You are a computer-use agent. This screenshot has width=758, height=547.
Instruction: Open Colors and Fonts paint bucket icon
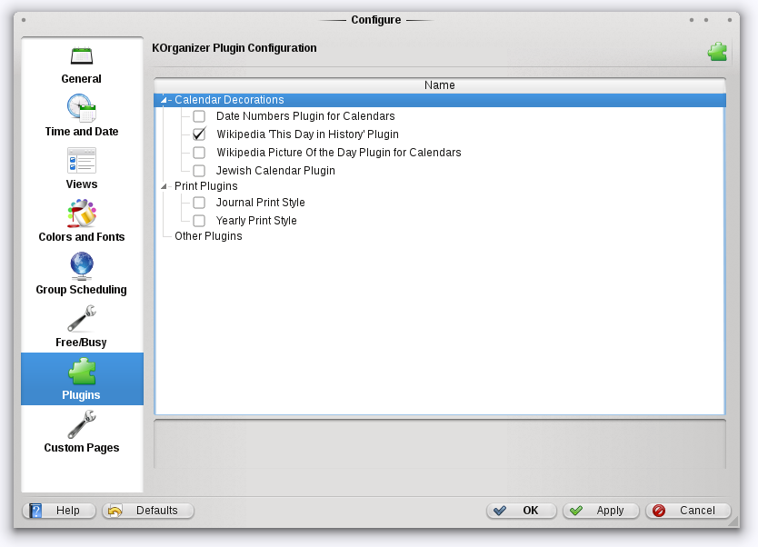(81, 214)
